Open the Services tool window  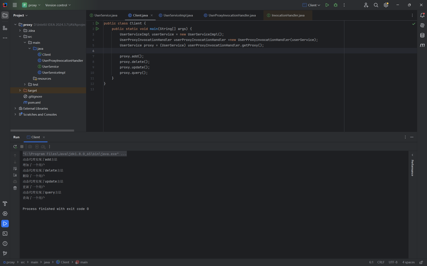tap(5, 214)
